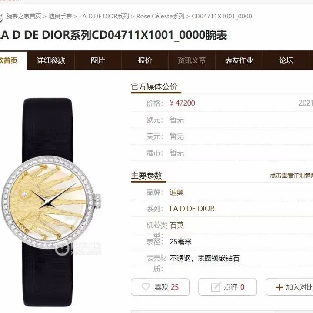Click the 点评 0 button
Viewport: 313px width, 313px height.
pos(227,287)
